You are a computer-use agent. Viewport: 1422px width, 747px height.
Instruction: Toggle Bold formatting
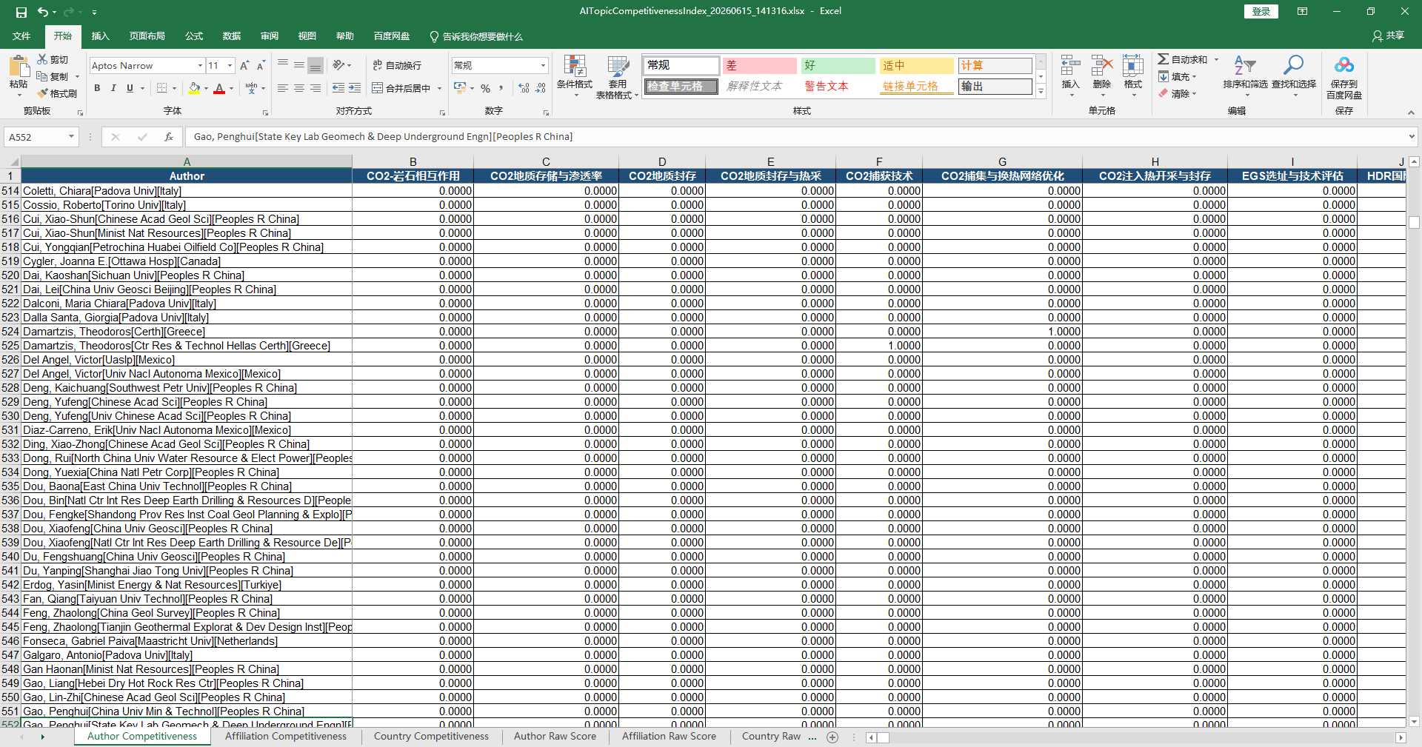97,88
